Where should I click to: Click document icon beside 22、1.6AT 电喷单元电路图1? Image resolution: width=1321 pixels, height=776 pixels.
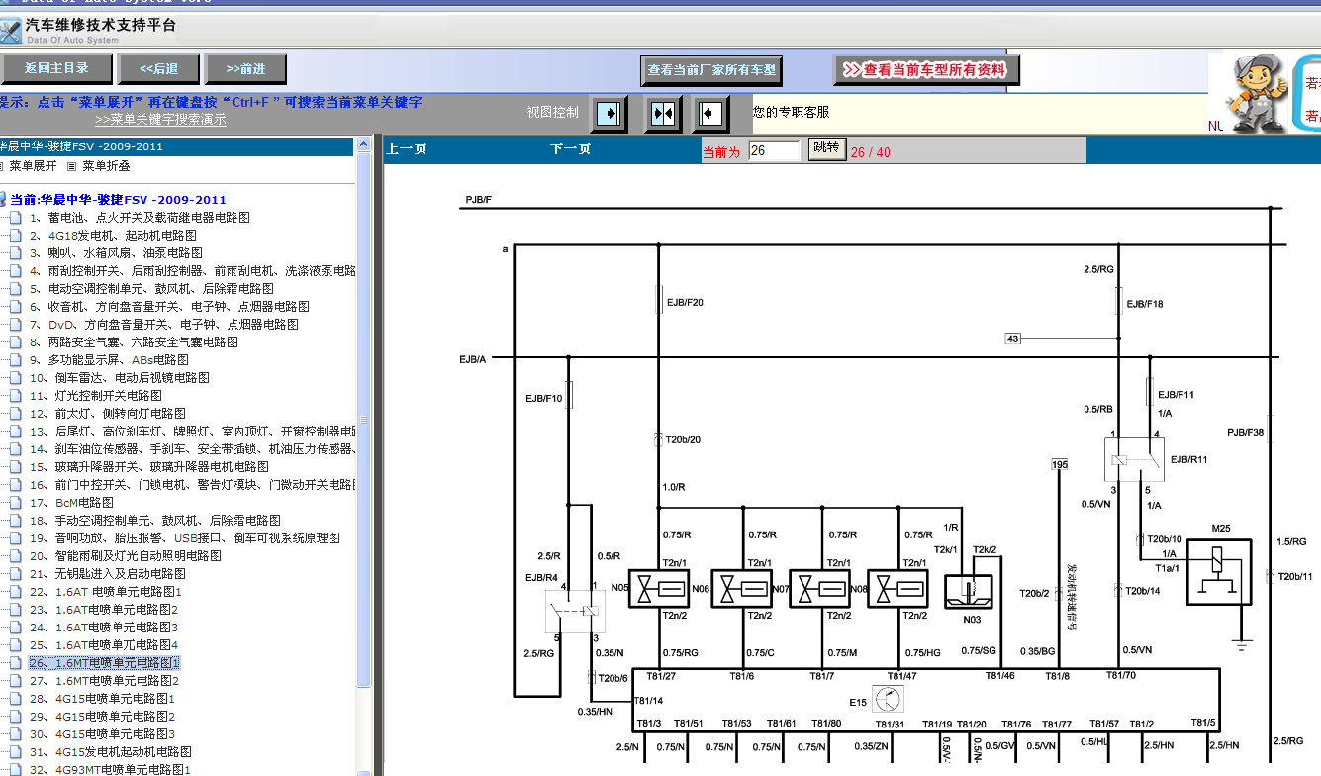point(15,592)
